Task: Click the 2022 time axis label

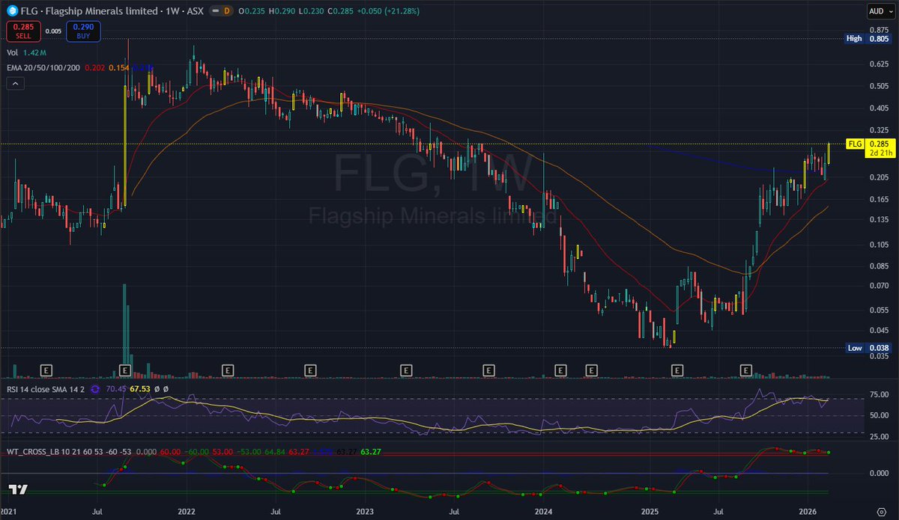Action: point(187,510)
